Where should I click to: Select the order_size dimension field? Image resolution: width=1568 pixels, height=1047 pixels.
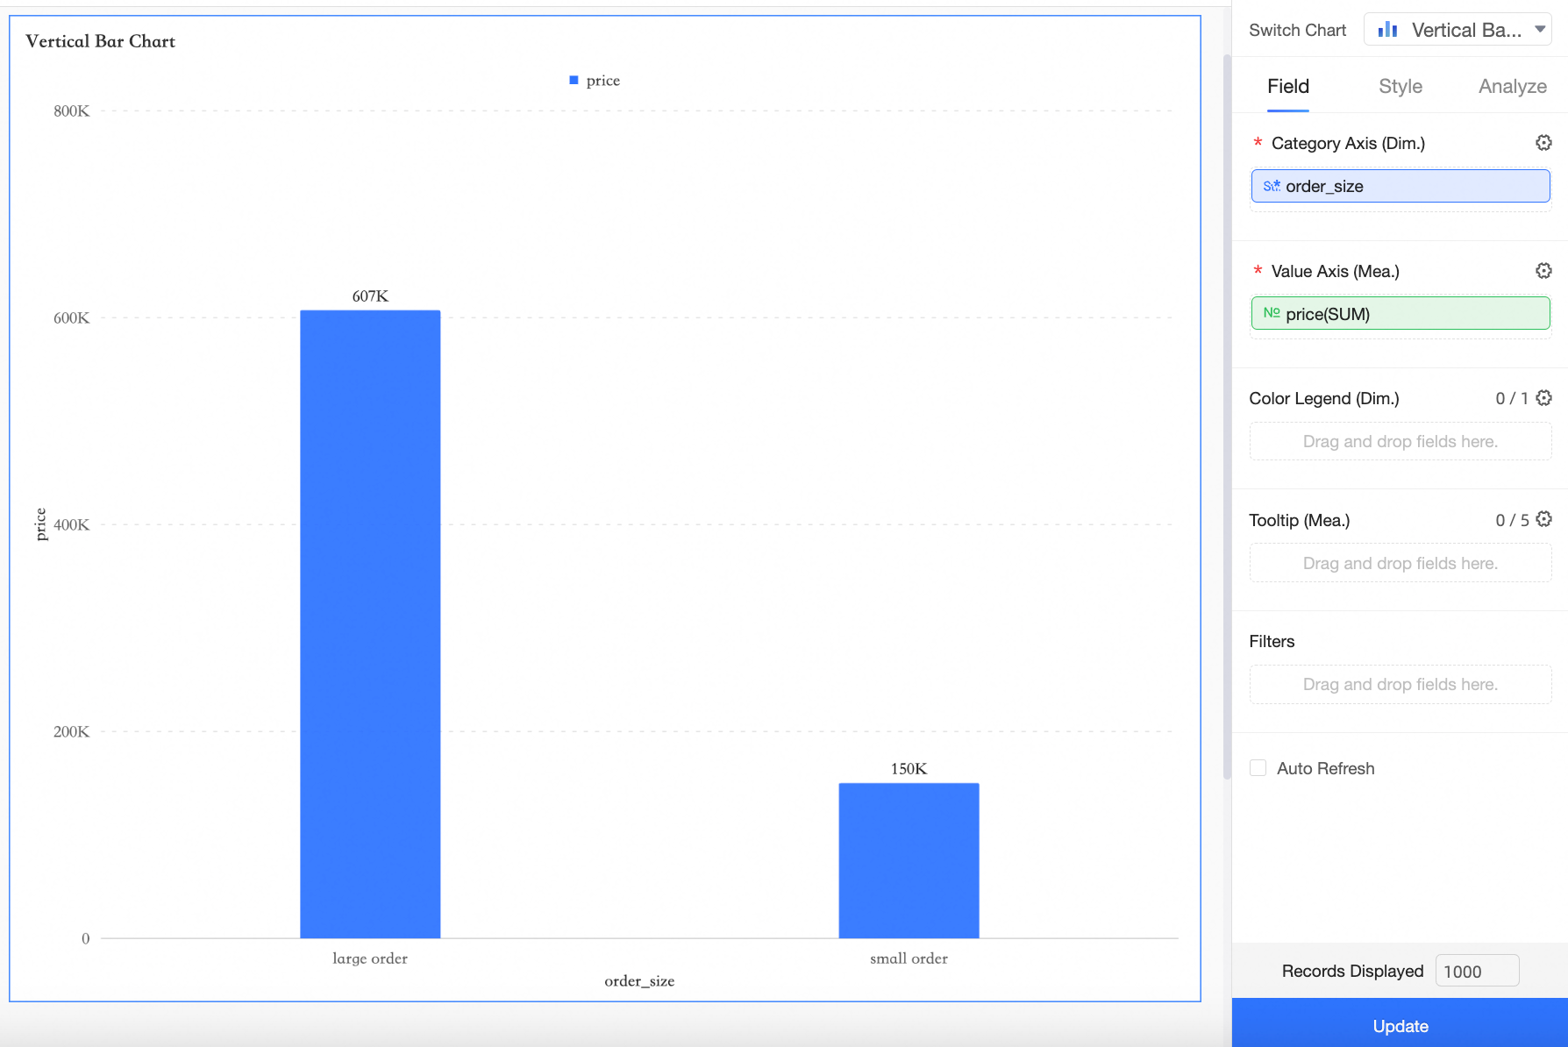point(1400,186)
